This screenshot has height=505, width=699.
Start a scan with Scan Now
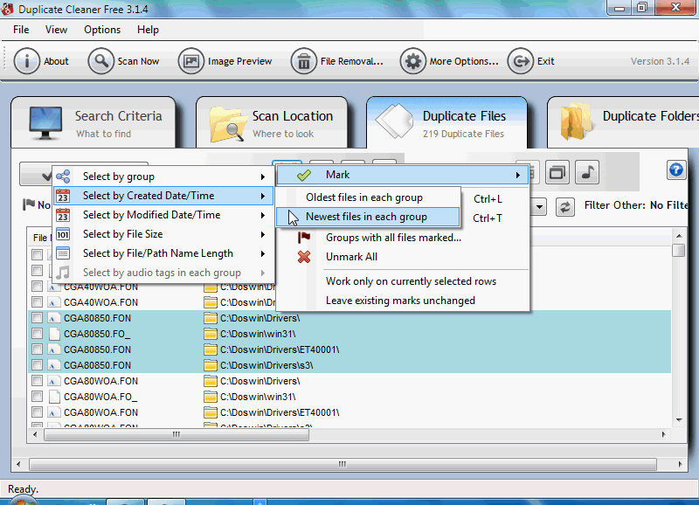[x=102, y=61]
